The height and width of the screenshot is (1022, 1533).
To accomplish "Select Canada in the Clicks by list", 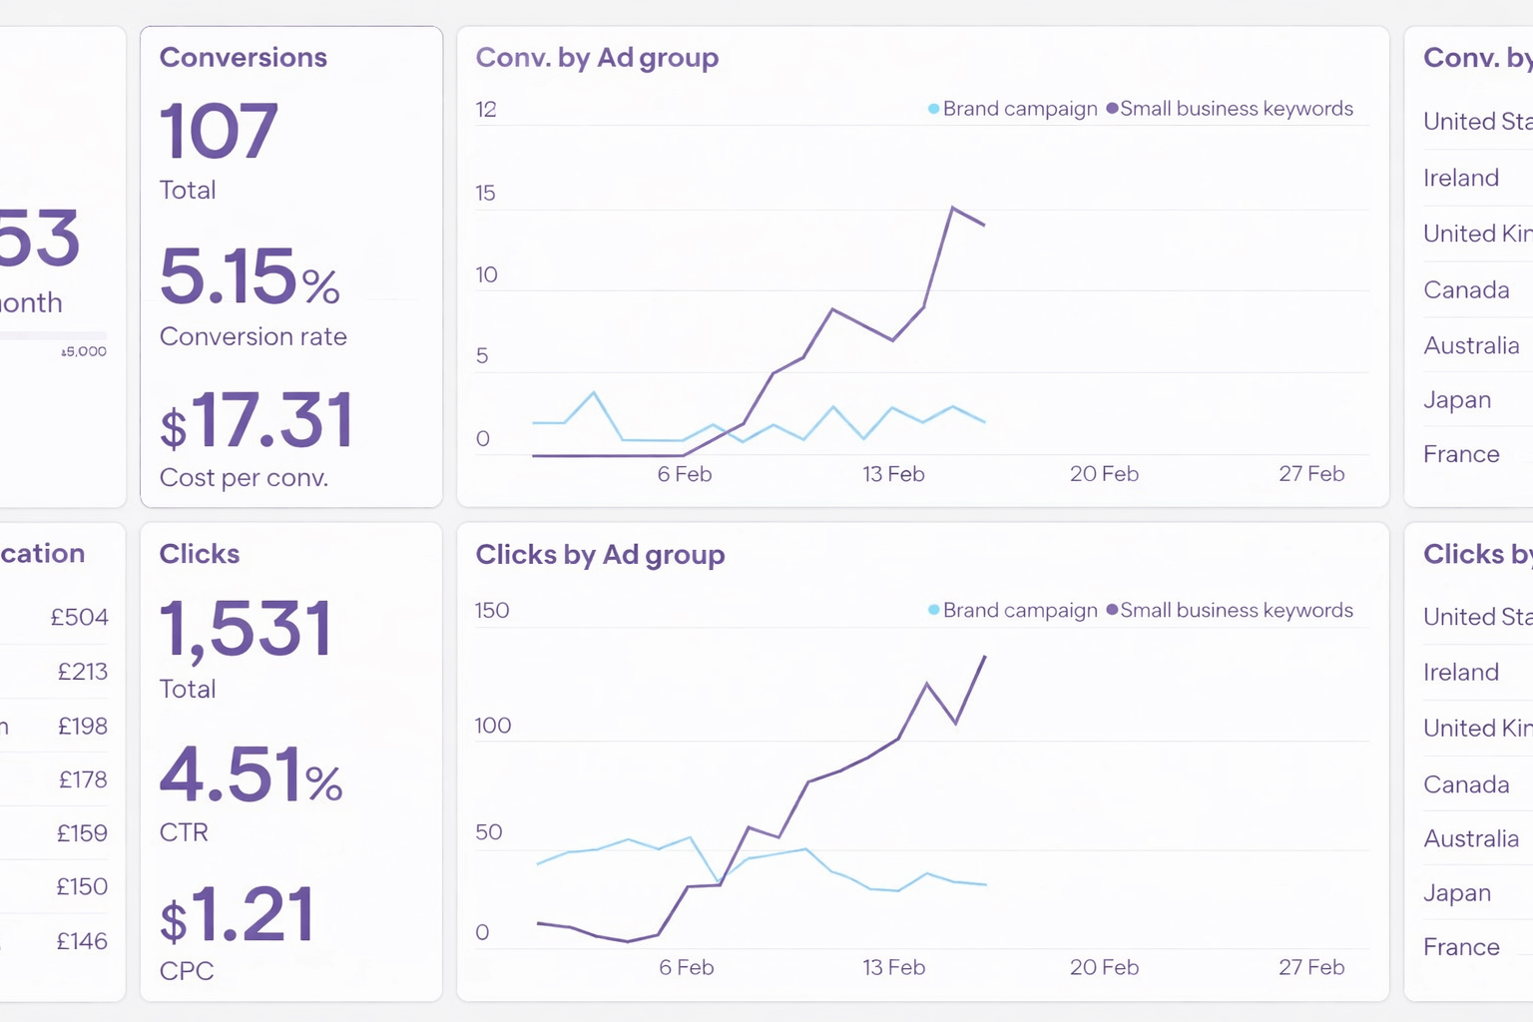I will pos(1466,784).
